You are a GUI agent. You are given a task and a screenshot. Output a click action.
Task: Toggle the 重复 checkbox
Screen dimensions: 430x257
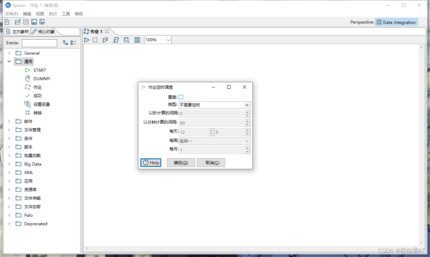point(181,97)
